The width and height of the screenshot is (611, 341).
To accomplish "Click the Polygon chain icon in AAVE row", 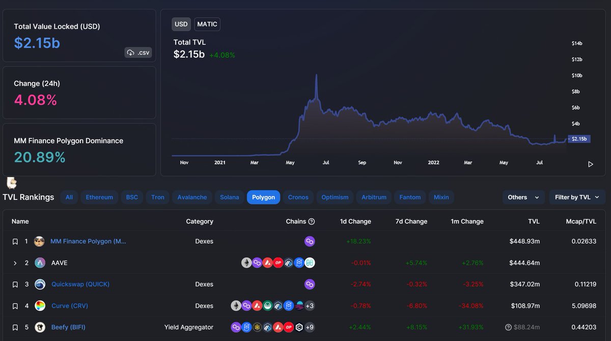I will pos(257,263).
